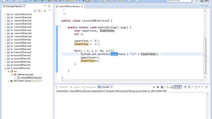
Task: Expand Lesson20Exercise1.java file node
Action: [15, 78]
